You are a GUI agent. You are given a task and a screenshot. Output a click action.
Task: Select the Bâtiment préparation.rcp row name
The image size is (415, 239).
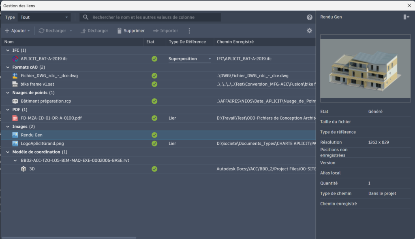[46, 101]
